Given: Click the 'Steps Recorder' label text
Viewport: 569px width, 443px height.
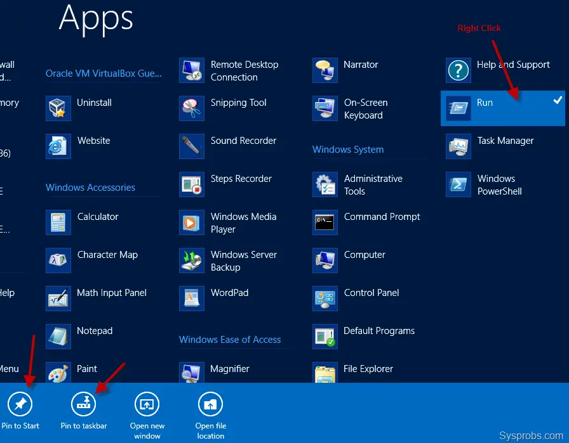Looking at the screenshot, I should [x=241, y=179].
